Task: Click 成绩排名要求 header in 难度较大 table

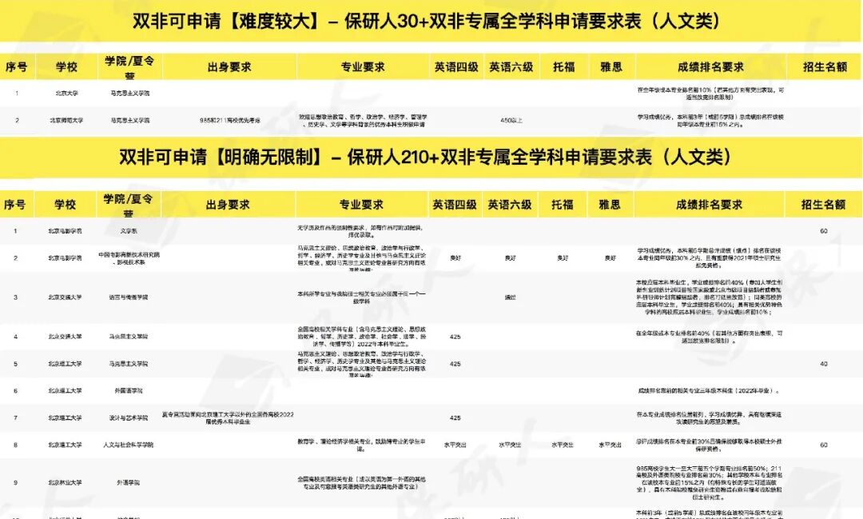Action: click(x=710, y=67)
